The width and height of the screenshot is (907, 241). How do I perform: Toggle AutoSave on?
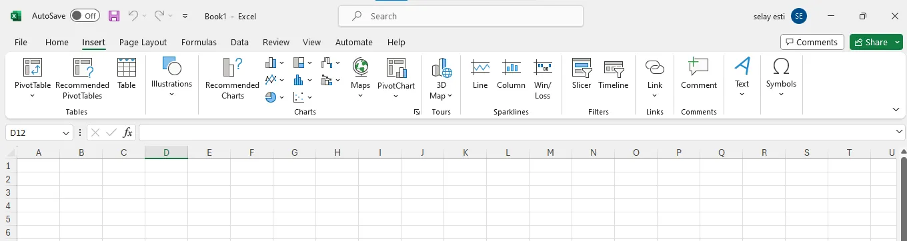tap(85, 16)
